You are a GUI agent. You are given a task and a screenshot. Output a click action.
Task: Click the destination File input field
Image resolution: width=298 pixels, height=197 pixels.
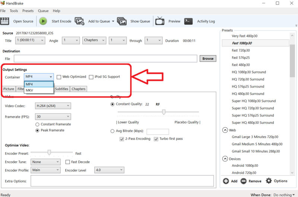pos(105,59)
